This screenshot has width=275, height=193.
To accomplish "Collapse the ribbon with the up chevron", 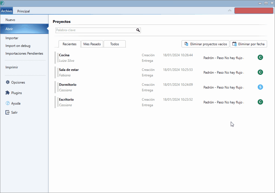I will click(x=230, y=10).
